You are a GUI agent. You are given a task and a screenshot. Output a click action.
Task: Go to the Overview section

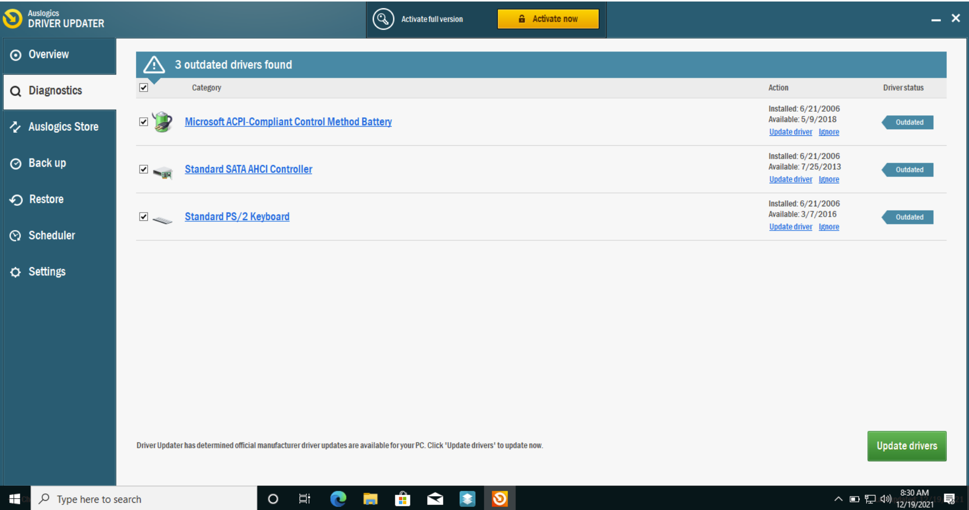[x=60, y=55]
